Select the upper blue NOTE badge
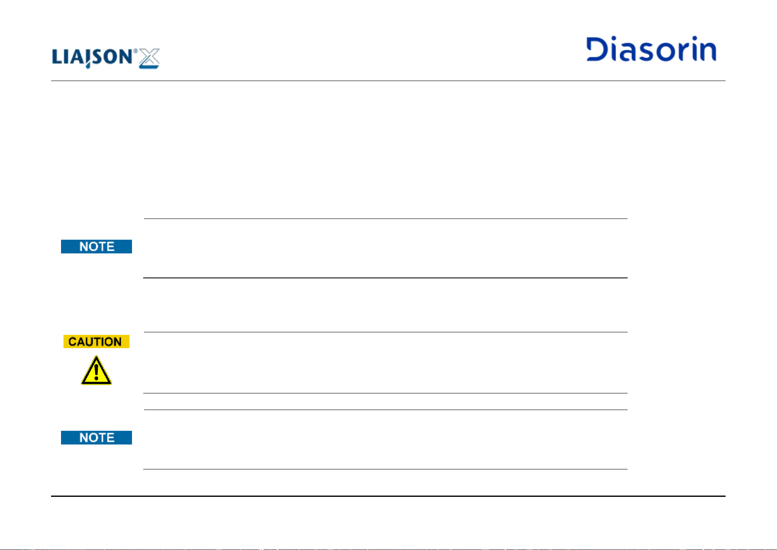This screenshot has height=550, width=777. tap(96, 246)
